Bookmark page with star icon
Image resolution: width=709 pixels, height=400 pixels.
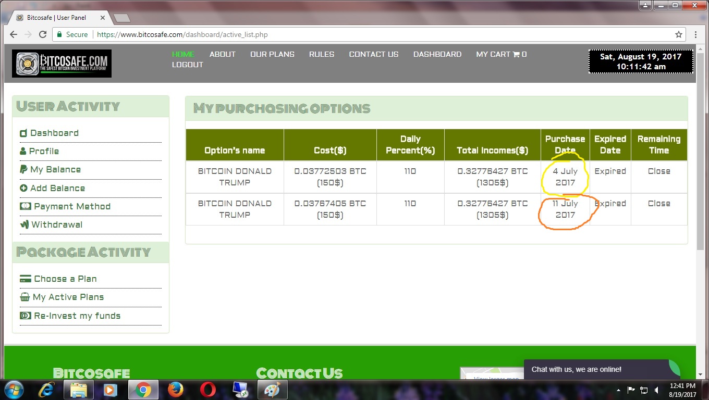[678, 34]
